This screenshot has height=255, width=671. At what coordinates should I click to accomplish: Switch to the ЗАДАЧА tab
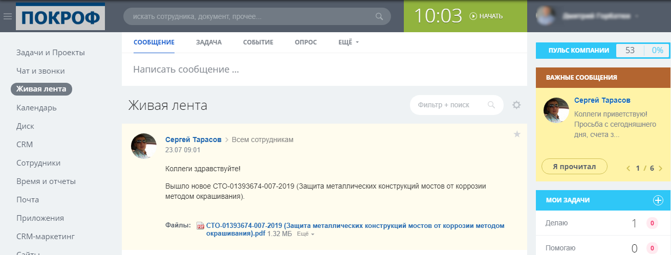[209, 42]
